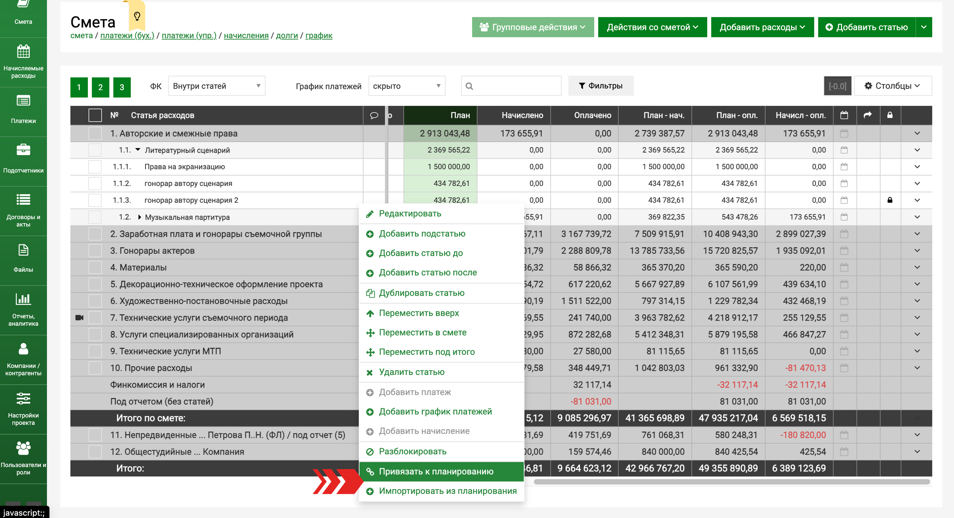Click calendar icon for Права на экранизацию row
The width and height of the screenshot is (954, 518).
point(844,167)
